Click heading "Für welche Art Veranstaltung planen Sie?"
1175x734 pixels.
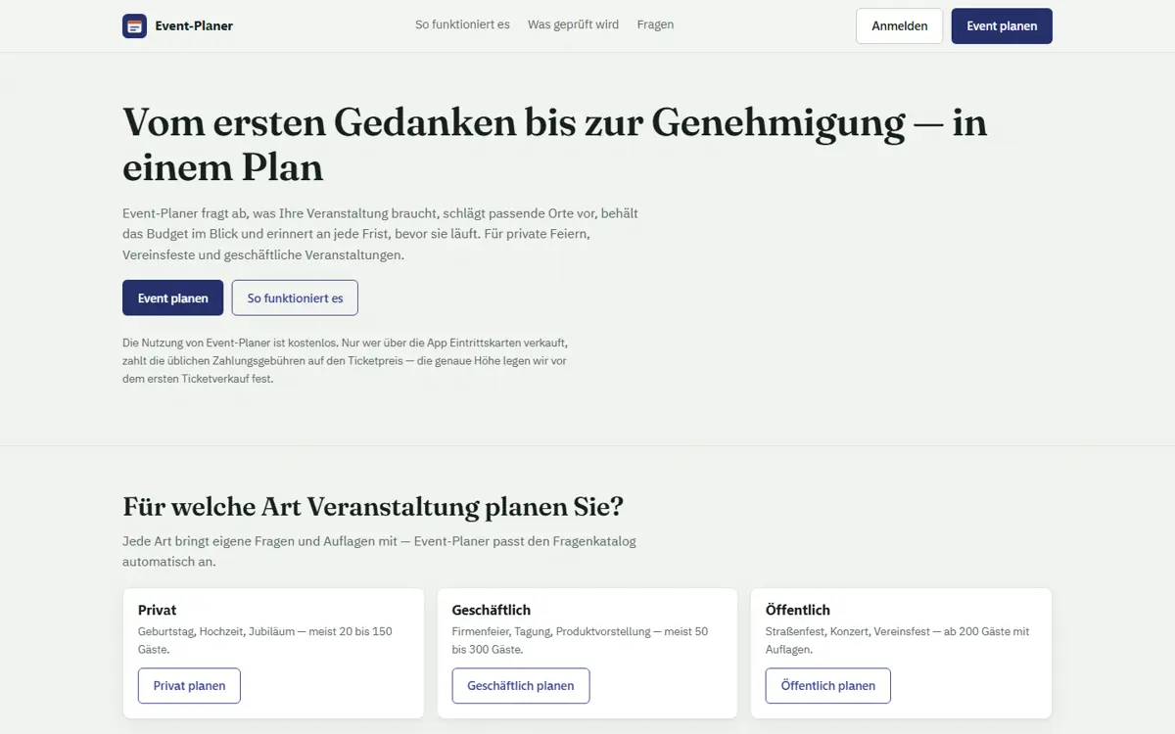373,507
